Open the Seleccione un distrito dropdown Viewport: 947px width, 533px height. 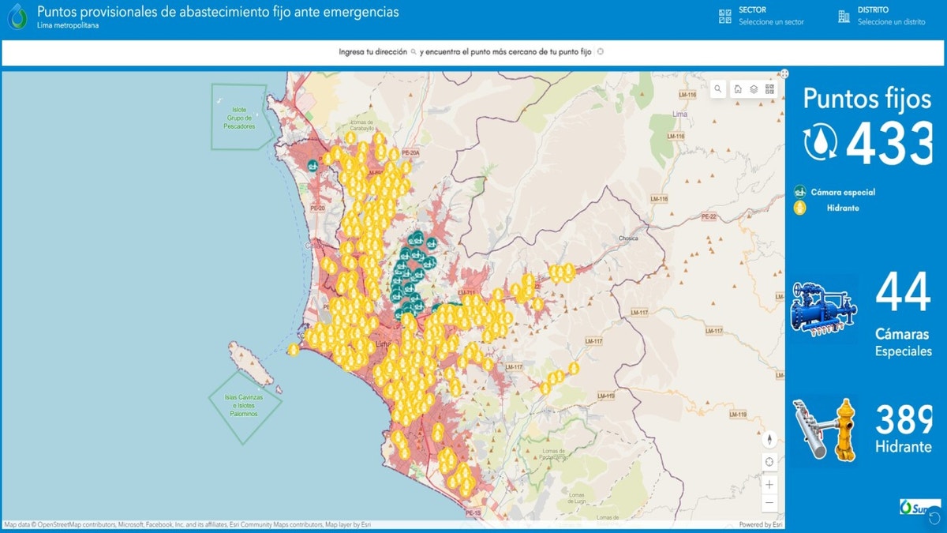pyautogui.click(x=891, y=22)
